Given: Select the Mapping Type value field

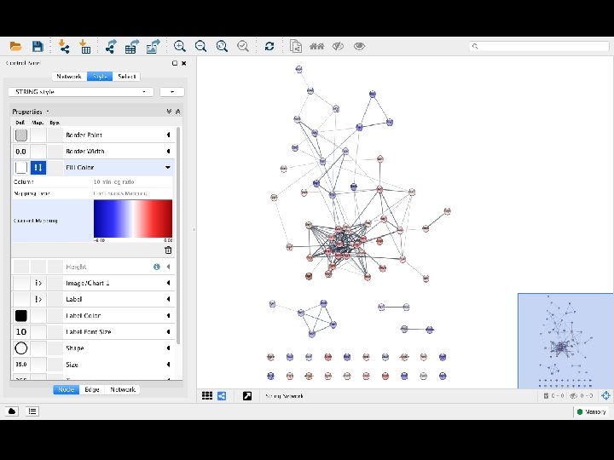Looking at the screenshot, I should pos(132,193).
